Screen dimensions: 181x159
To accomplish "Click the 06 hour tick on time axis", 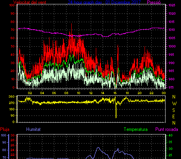I will coord(54,93).
